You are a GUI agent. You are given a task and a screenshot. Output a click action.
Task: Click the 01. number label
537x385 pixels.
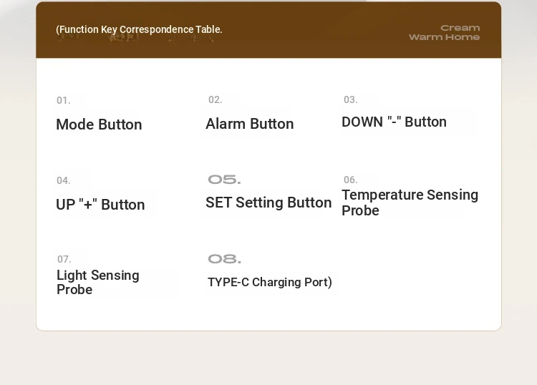point(63,101)
